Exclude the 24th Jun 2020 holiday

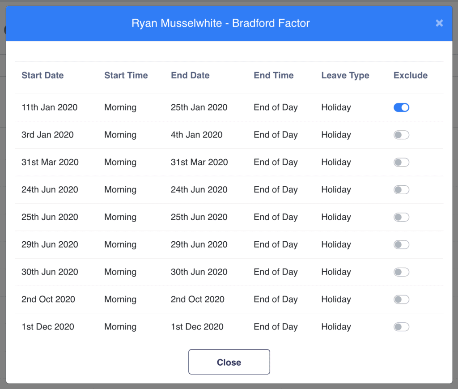coord(401,190)
